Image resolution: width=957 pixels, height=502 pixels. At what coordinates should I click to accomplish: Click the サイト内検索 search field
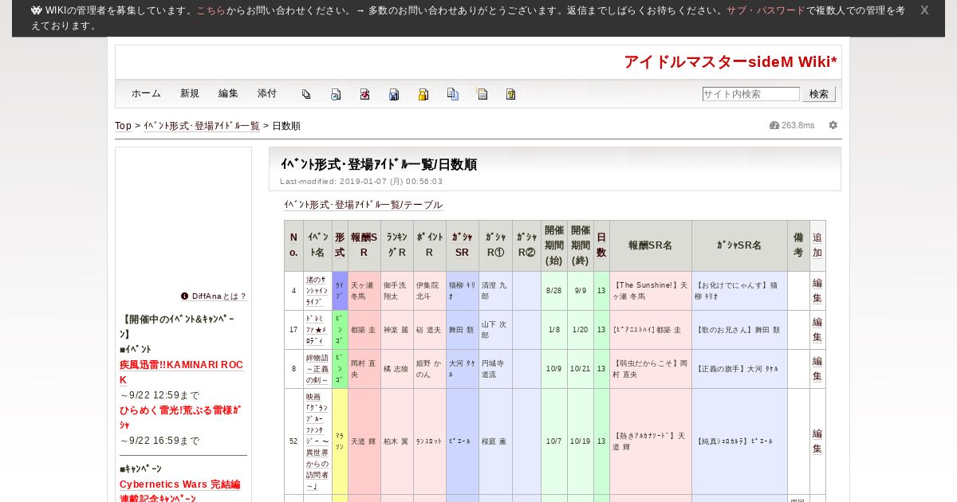(750, 94)
